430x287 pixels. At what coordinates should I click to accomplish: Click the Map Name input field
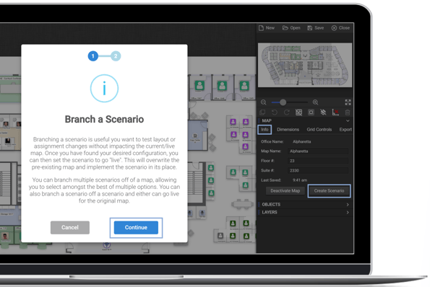[x=318, y=151]
